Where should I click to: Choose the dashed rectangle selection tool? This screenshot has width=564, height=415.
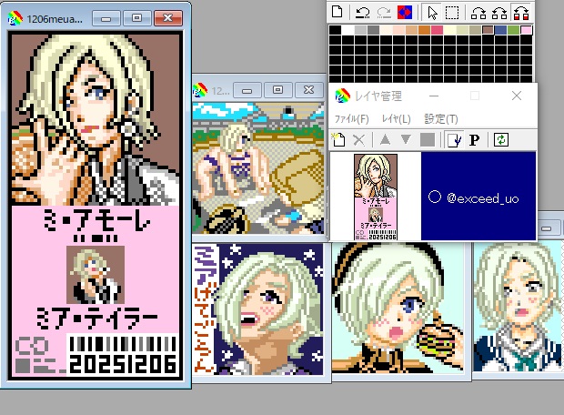pos(452,13)
